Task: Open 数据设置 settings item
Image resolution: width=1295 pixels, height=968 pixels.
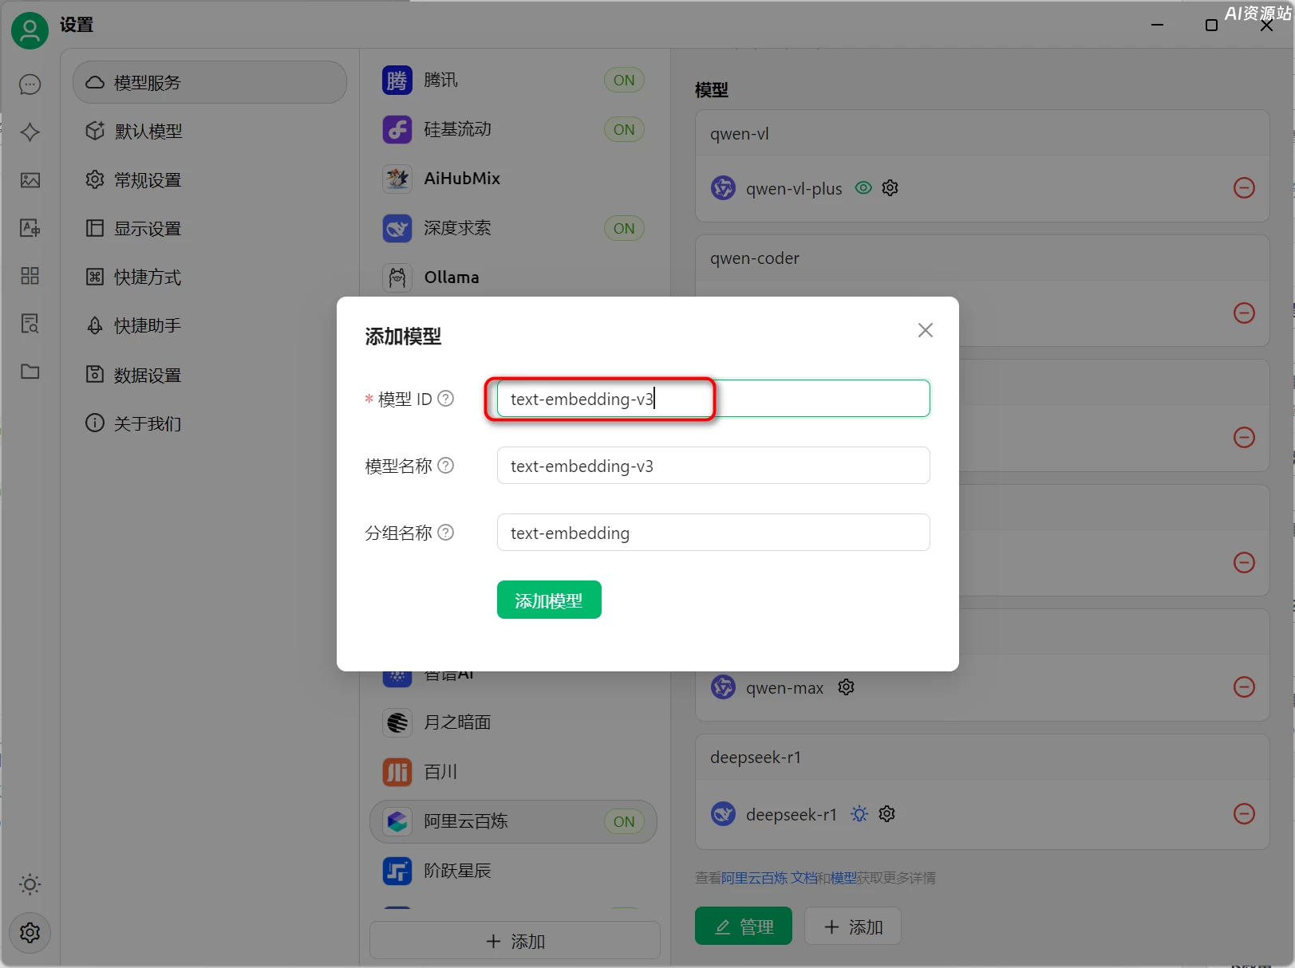Action: tap(147, 375)
